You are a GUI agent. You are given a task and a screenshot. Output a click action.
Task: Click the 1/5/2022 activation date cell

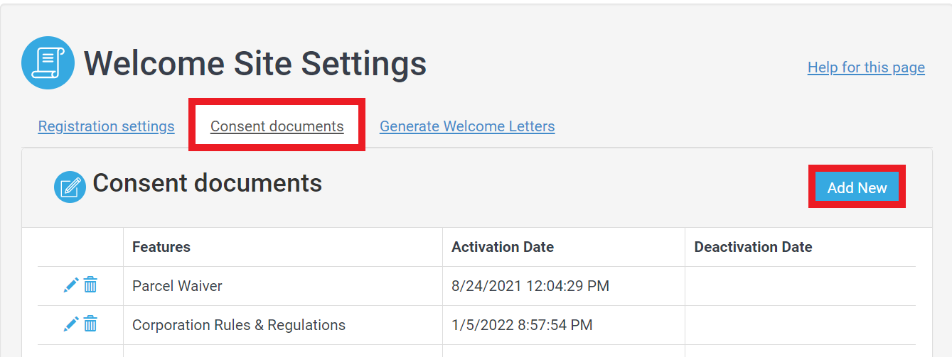point(522,325)
